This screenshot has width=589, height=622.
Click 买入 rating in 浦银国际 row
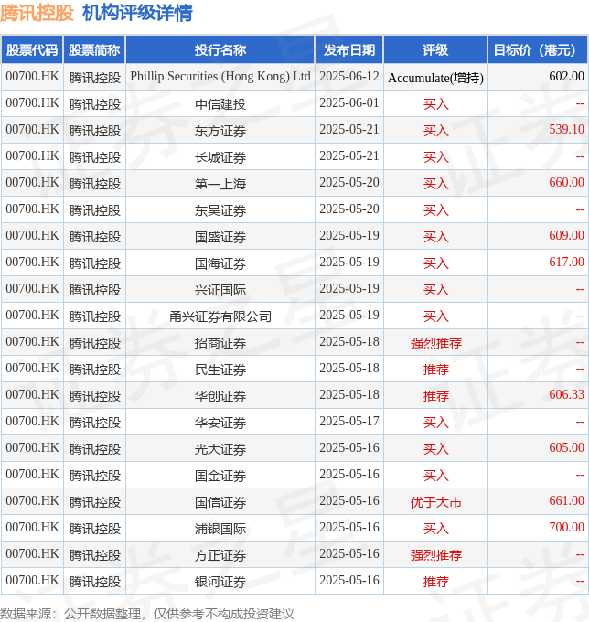tap(435, 529)
